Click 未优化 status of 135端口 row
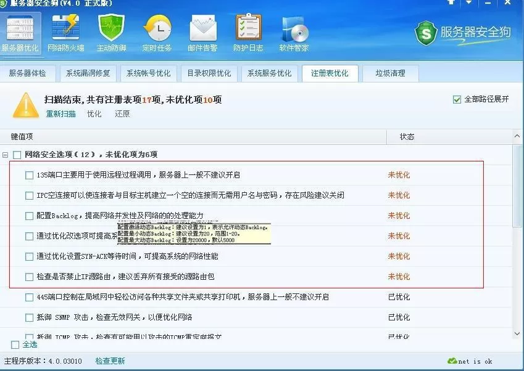This screenshot has width=524, height=371. pos(399,175)
